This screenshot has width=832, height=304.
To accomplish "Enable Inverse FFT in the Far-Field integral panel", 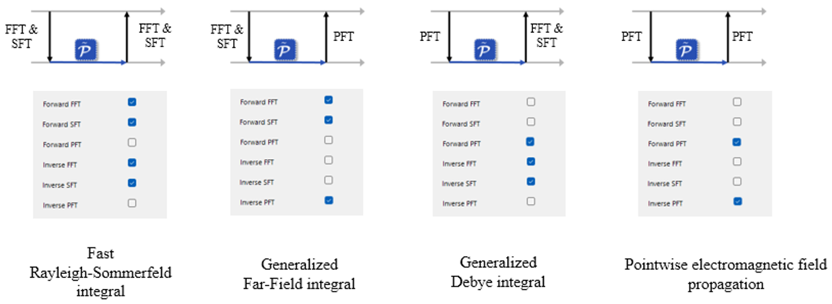I will [328, 161].
